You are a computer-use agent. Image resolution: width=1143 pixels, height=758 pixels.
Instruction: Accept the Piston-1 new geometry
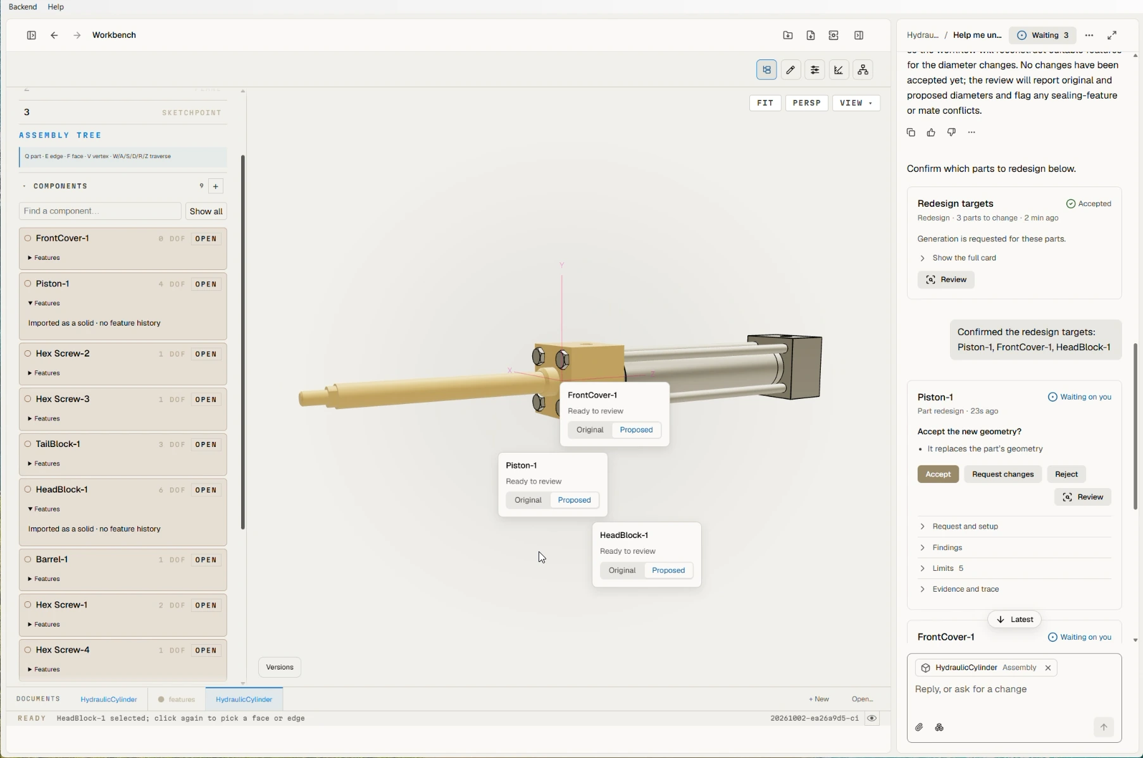(938, 474)
